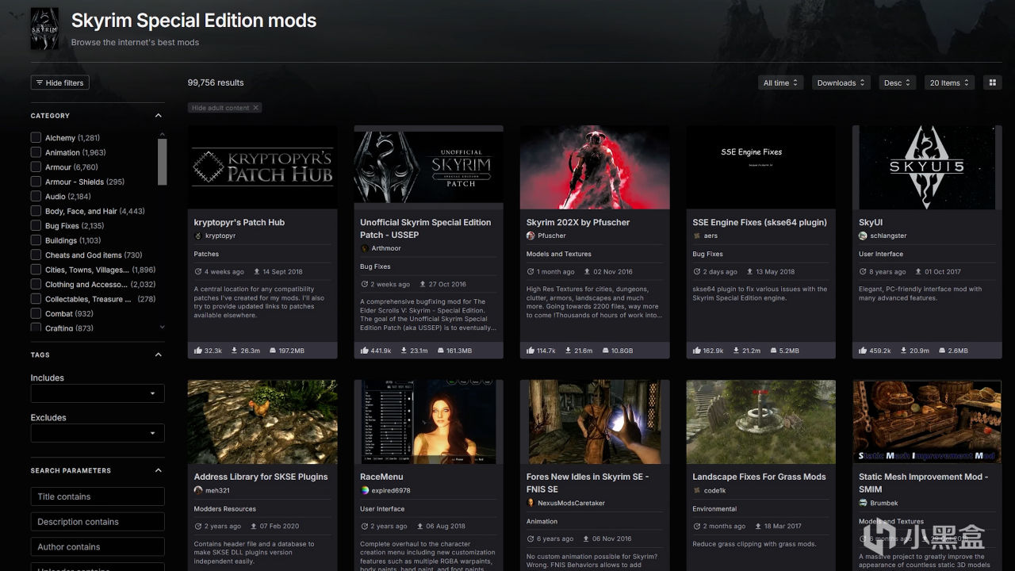Click the Skyrim game logo in header

44,29
